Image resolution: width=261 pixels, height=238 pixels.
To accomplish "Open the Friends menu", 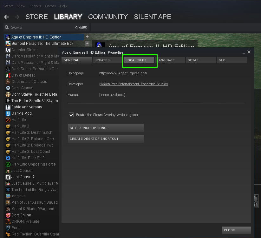I will (35, 6).
